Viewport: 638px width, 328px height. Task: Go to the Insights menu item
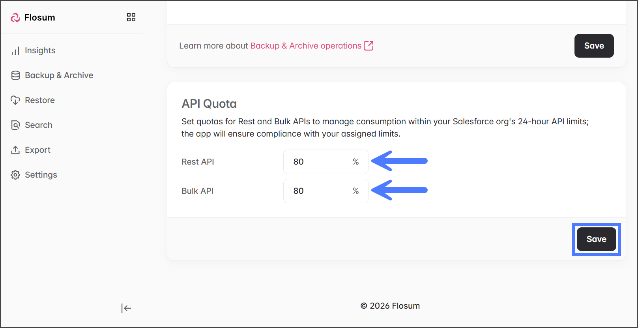[40, 51]
